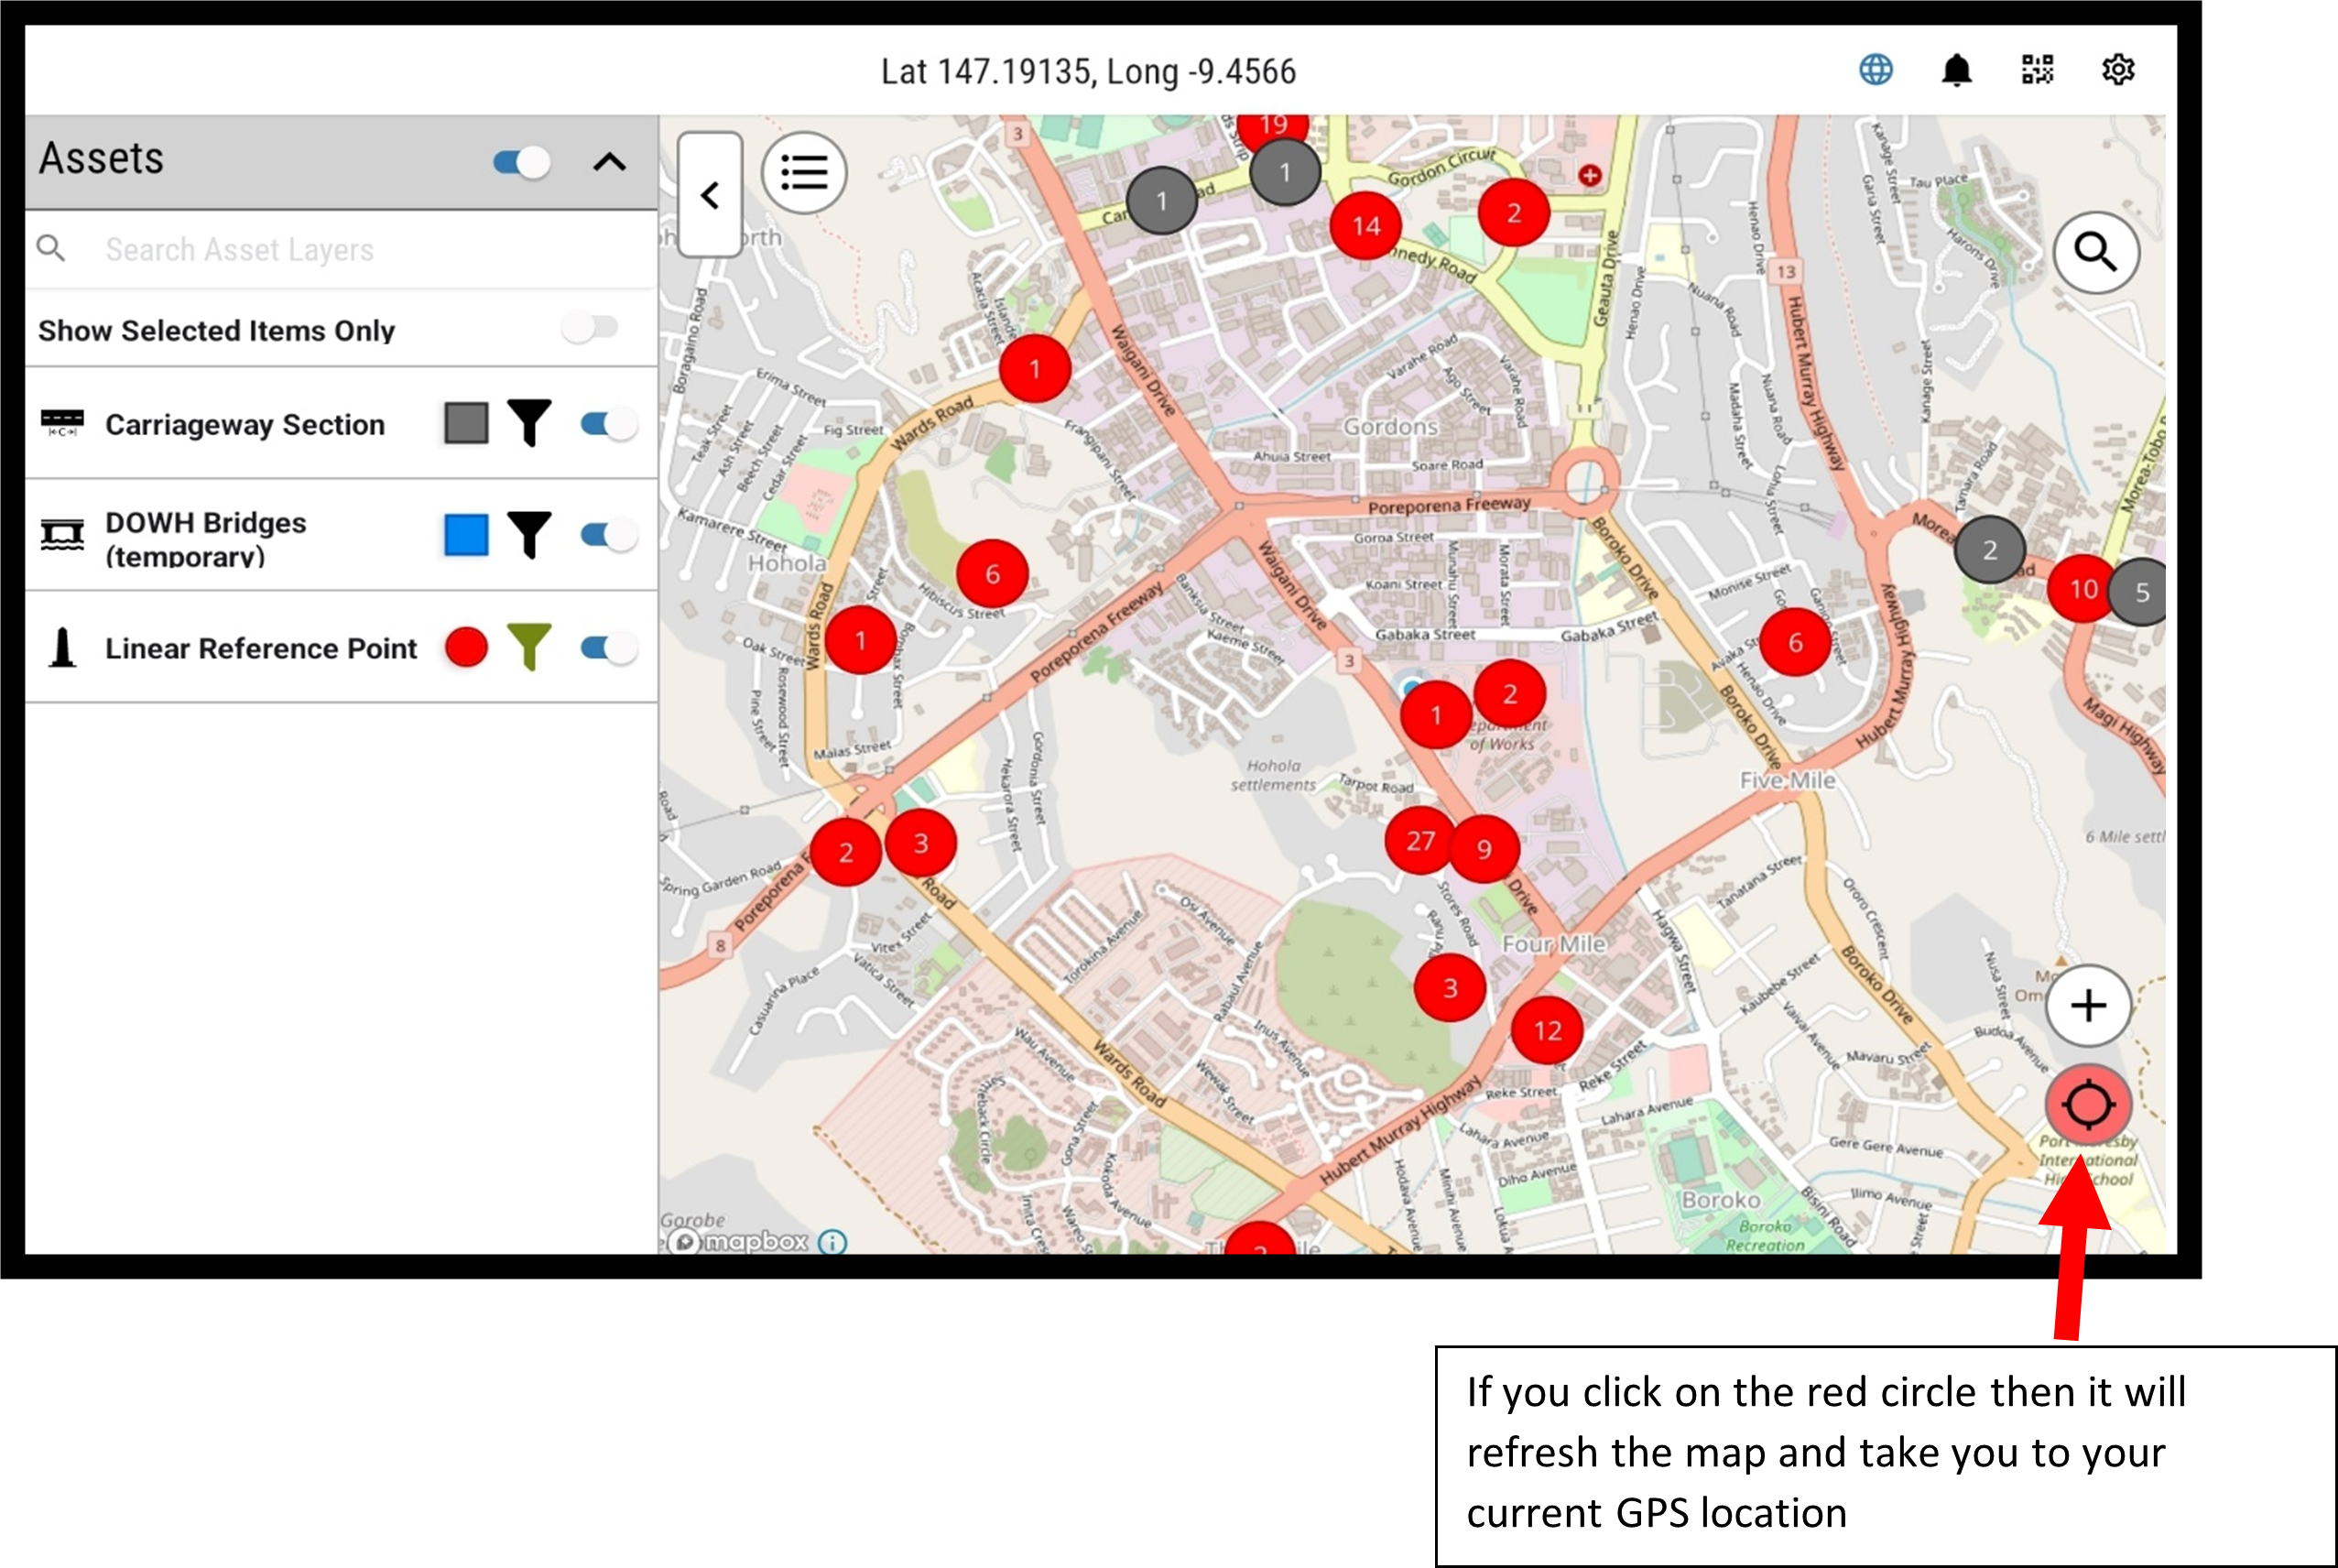
Task: Enable Show Selected Items Only
Action: [x=591, y=327]
